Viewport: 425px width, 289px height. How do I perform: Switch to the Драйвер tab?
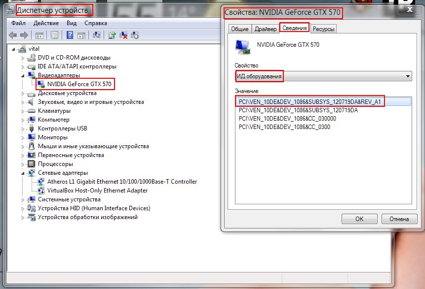click(266, 29)
